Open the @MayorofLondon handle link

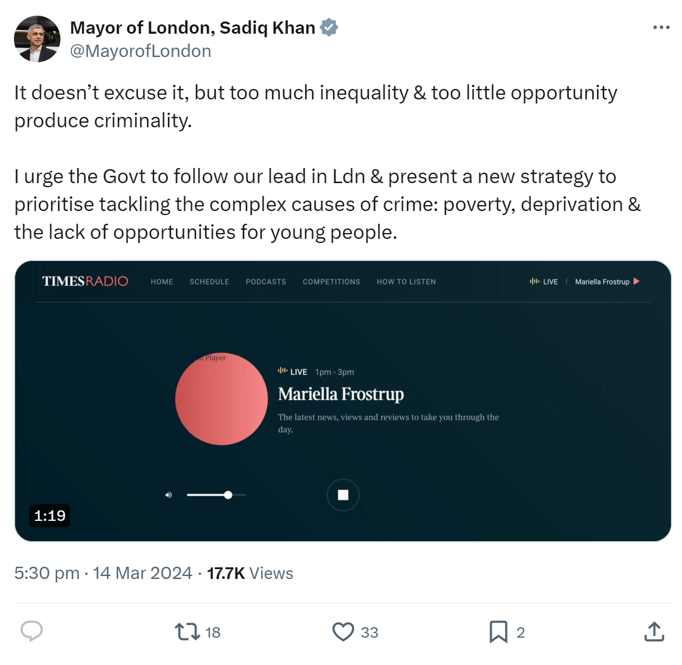tap(141, 51)
